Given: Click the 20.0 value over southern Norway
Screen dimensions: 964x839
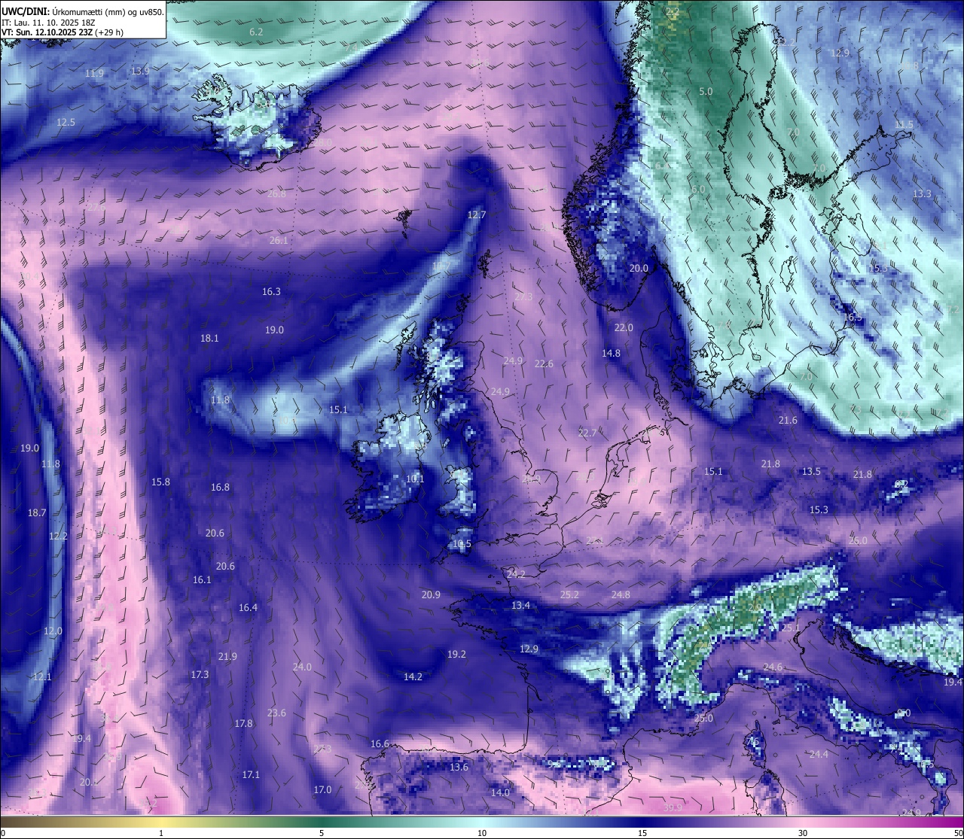Looking at the screenshot, I should (x=639, y=268).
